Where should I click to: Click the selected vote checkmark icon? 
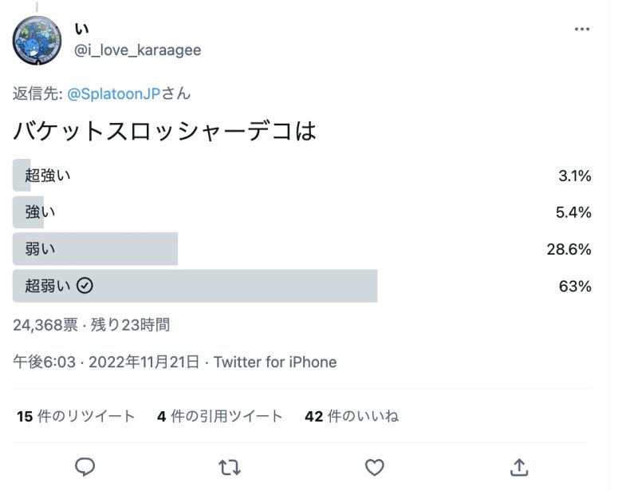click(85, 286)
